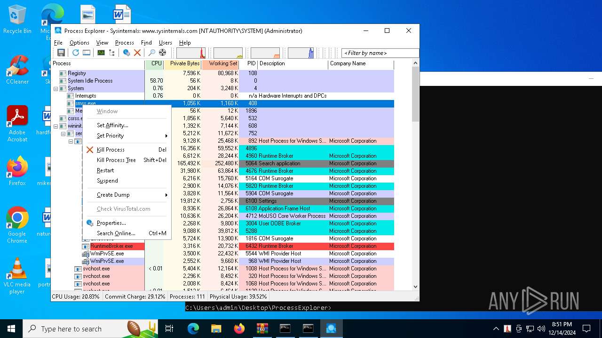Click the process list vertical scrollbar thumb
Image resolution: width=602 pixels, height=338 pixels.
click(x=415, y=94)
